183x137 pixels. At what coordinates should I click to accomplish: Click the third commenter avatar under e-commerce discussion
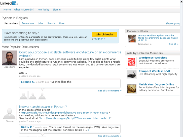tap(42, 95)
